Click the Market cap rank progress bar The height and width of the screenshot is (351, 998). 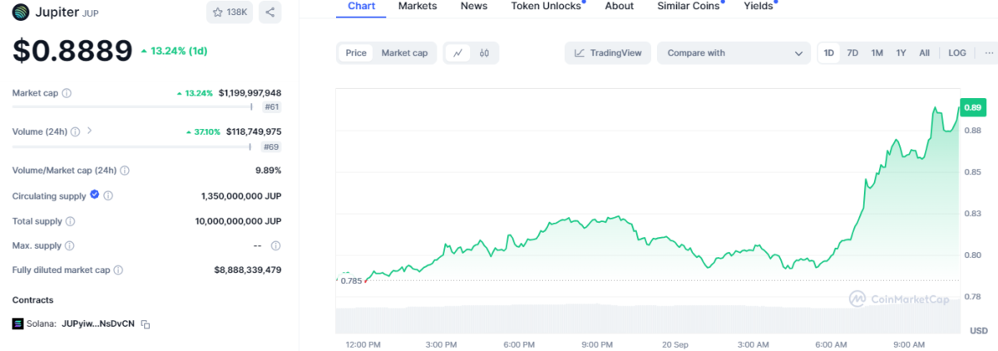(x=132, y=106)
